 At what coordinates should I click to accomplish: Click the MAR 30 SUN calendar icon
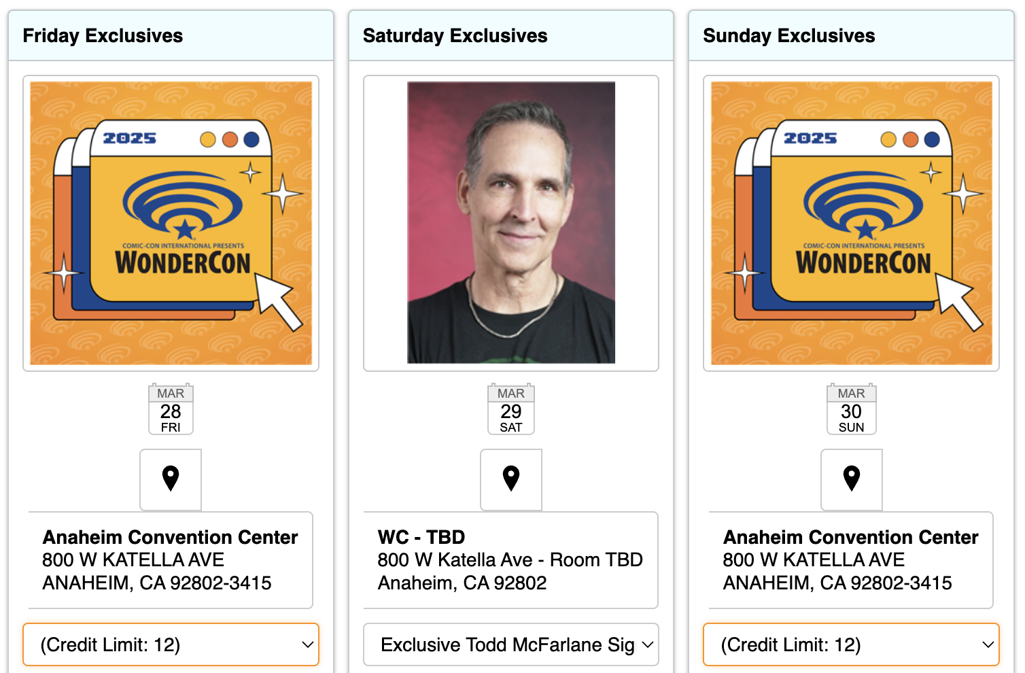click(x=852, y=410)
